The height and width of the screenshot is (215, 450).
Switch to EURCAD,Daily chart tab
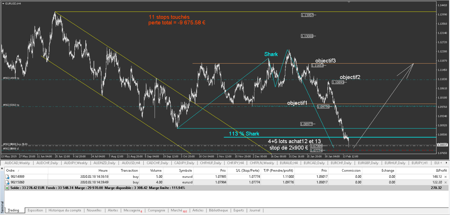click(314, 163)
